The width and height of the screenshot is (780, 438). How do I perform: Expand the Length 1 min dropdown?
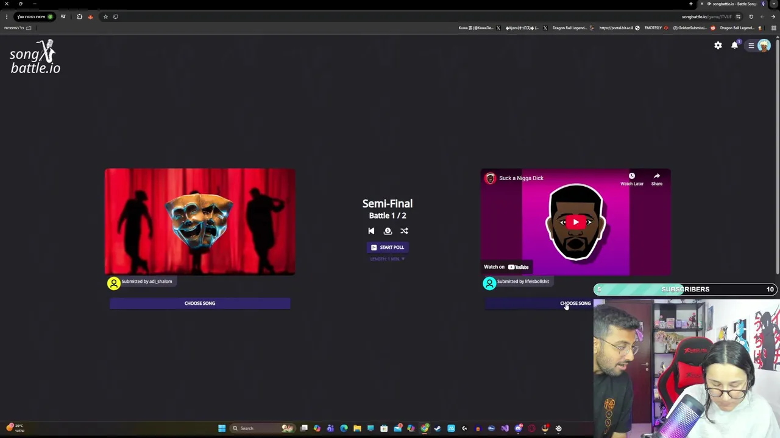(388, 259)
